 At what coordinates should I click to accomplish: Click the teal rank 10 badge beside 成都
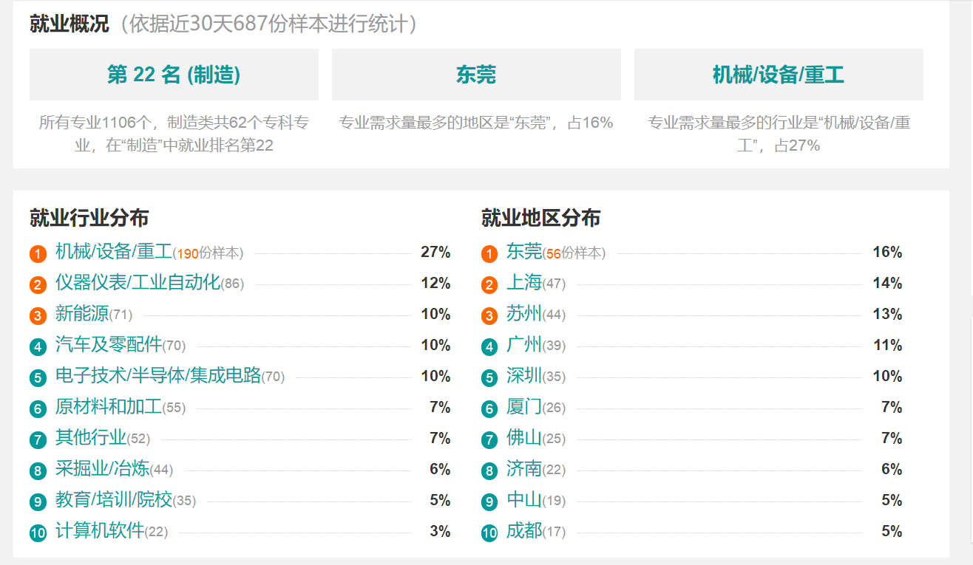pos(489,533)
